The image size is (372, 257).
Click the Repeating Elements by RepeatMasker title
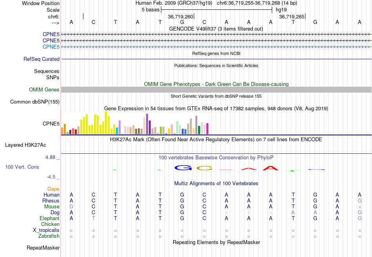tap(217, 242)
